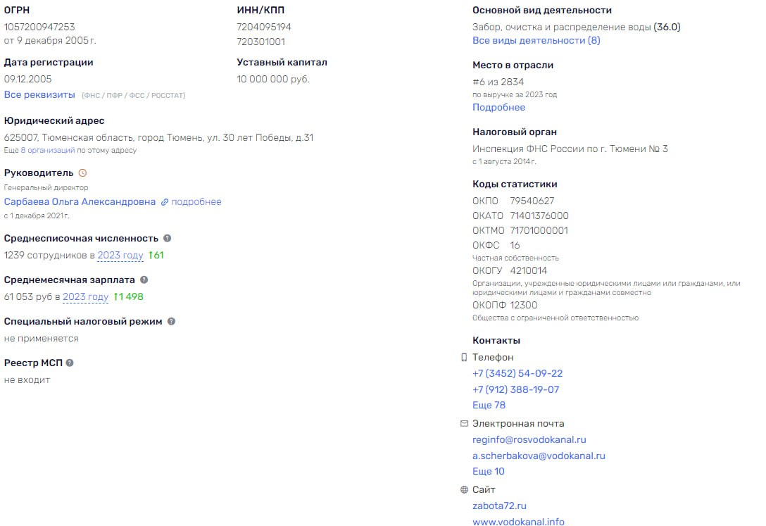Select the green salary change 1 498

tap(128, 297)
